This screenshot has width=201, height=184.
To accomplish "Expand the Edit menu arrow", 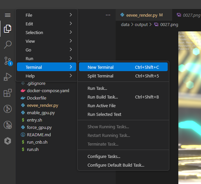I will [x=71, y=23].
